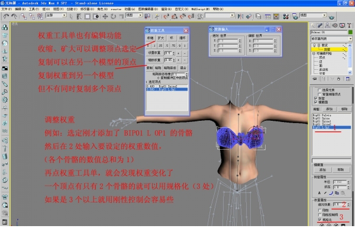Open the 修改器列表 modifier list dropdown
The width and height of the screenshot is (355, 235).
point(331,38)
